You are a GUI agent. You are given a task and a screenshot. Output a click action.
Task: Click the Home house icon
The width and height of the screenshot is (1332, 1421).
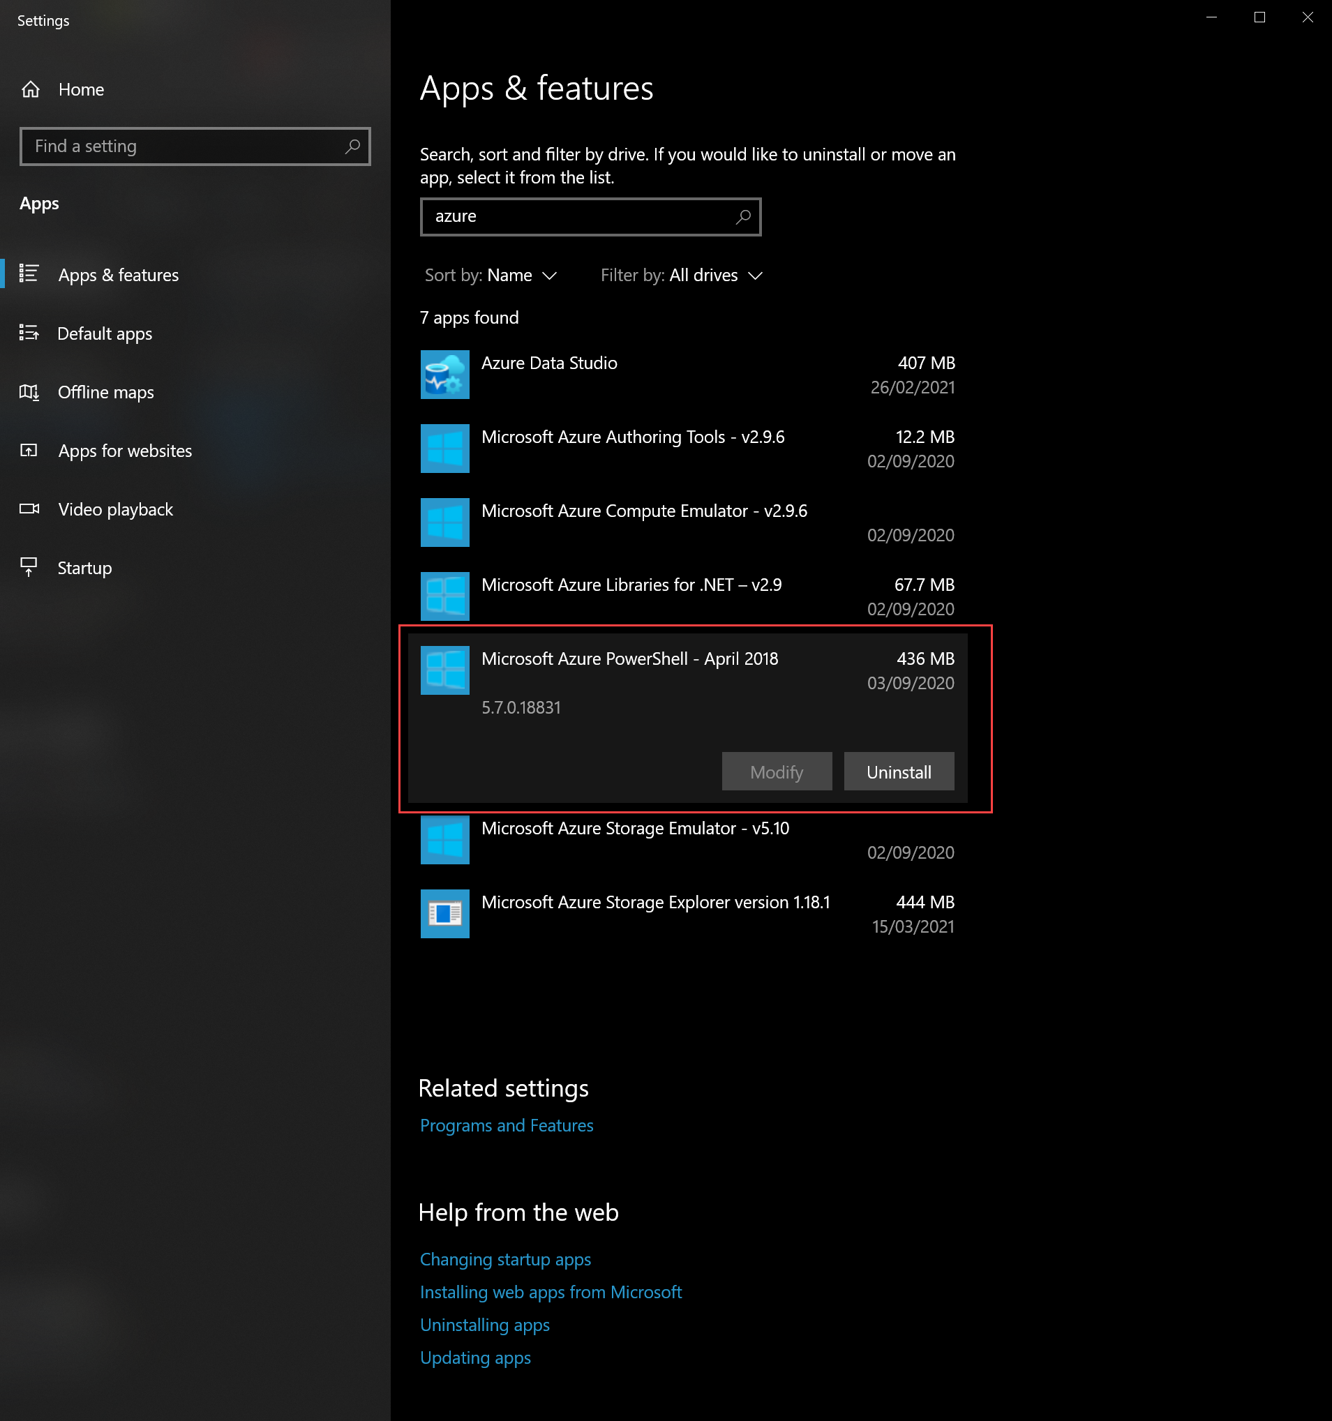pyautogui.click(x=30, y=89)
